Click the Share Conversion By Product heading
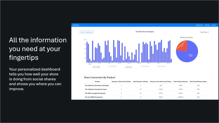219x123 pixels. point(99,77)
